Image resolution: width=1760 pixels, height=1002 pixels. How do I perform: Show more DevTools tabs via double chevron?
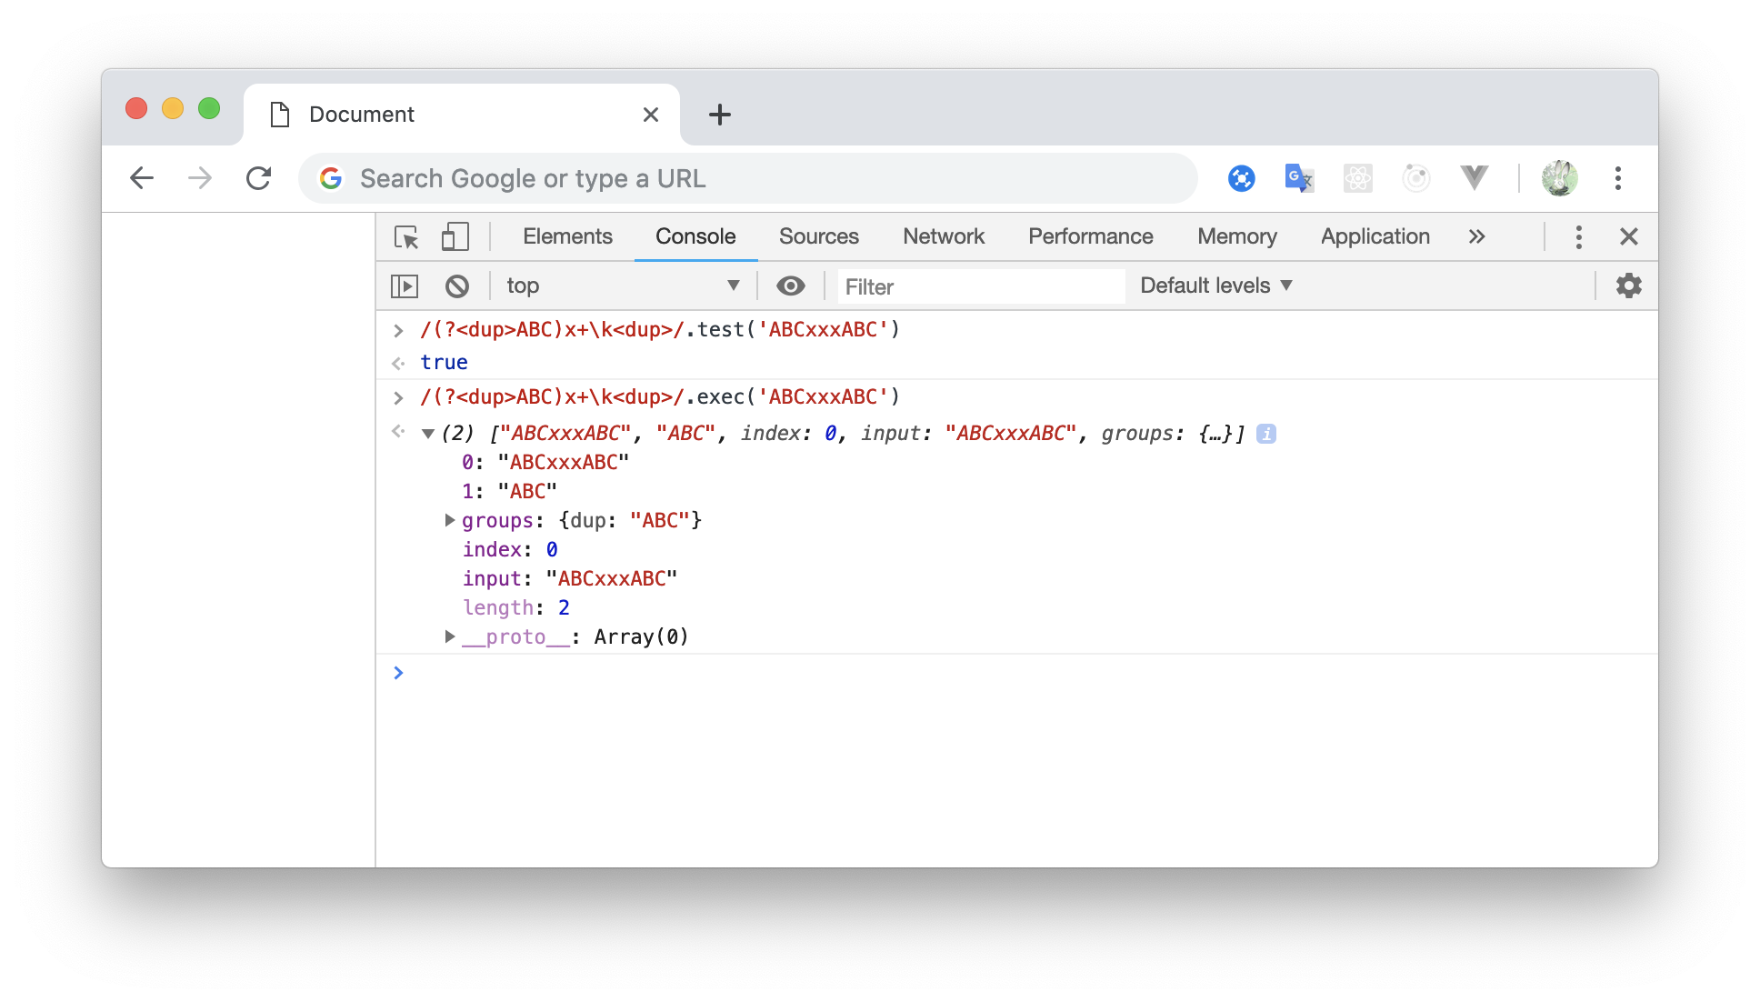pos(1476,236)
